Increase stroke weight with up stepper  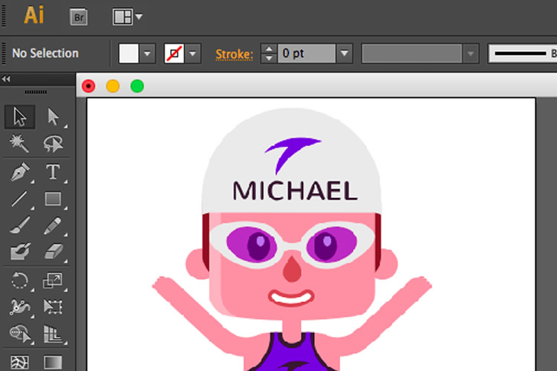click(x=269, y=49)
